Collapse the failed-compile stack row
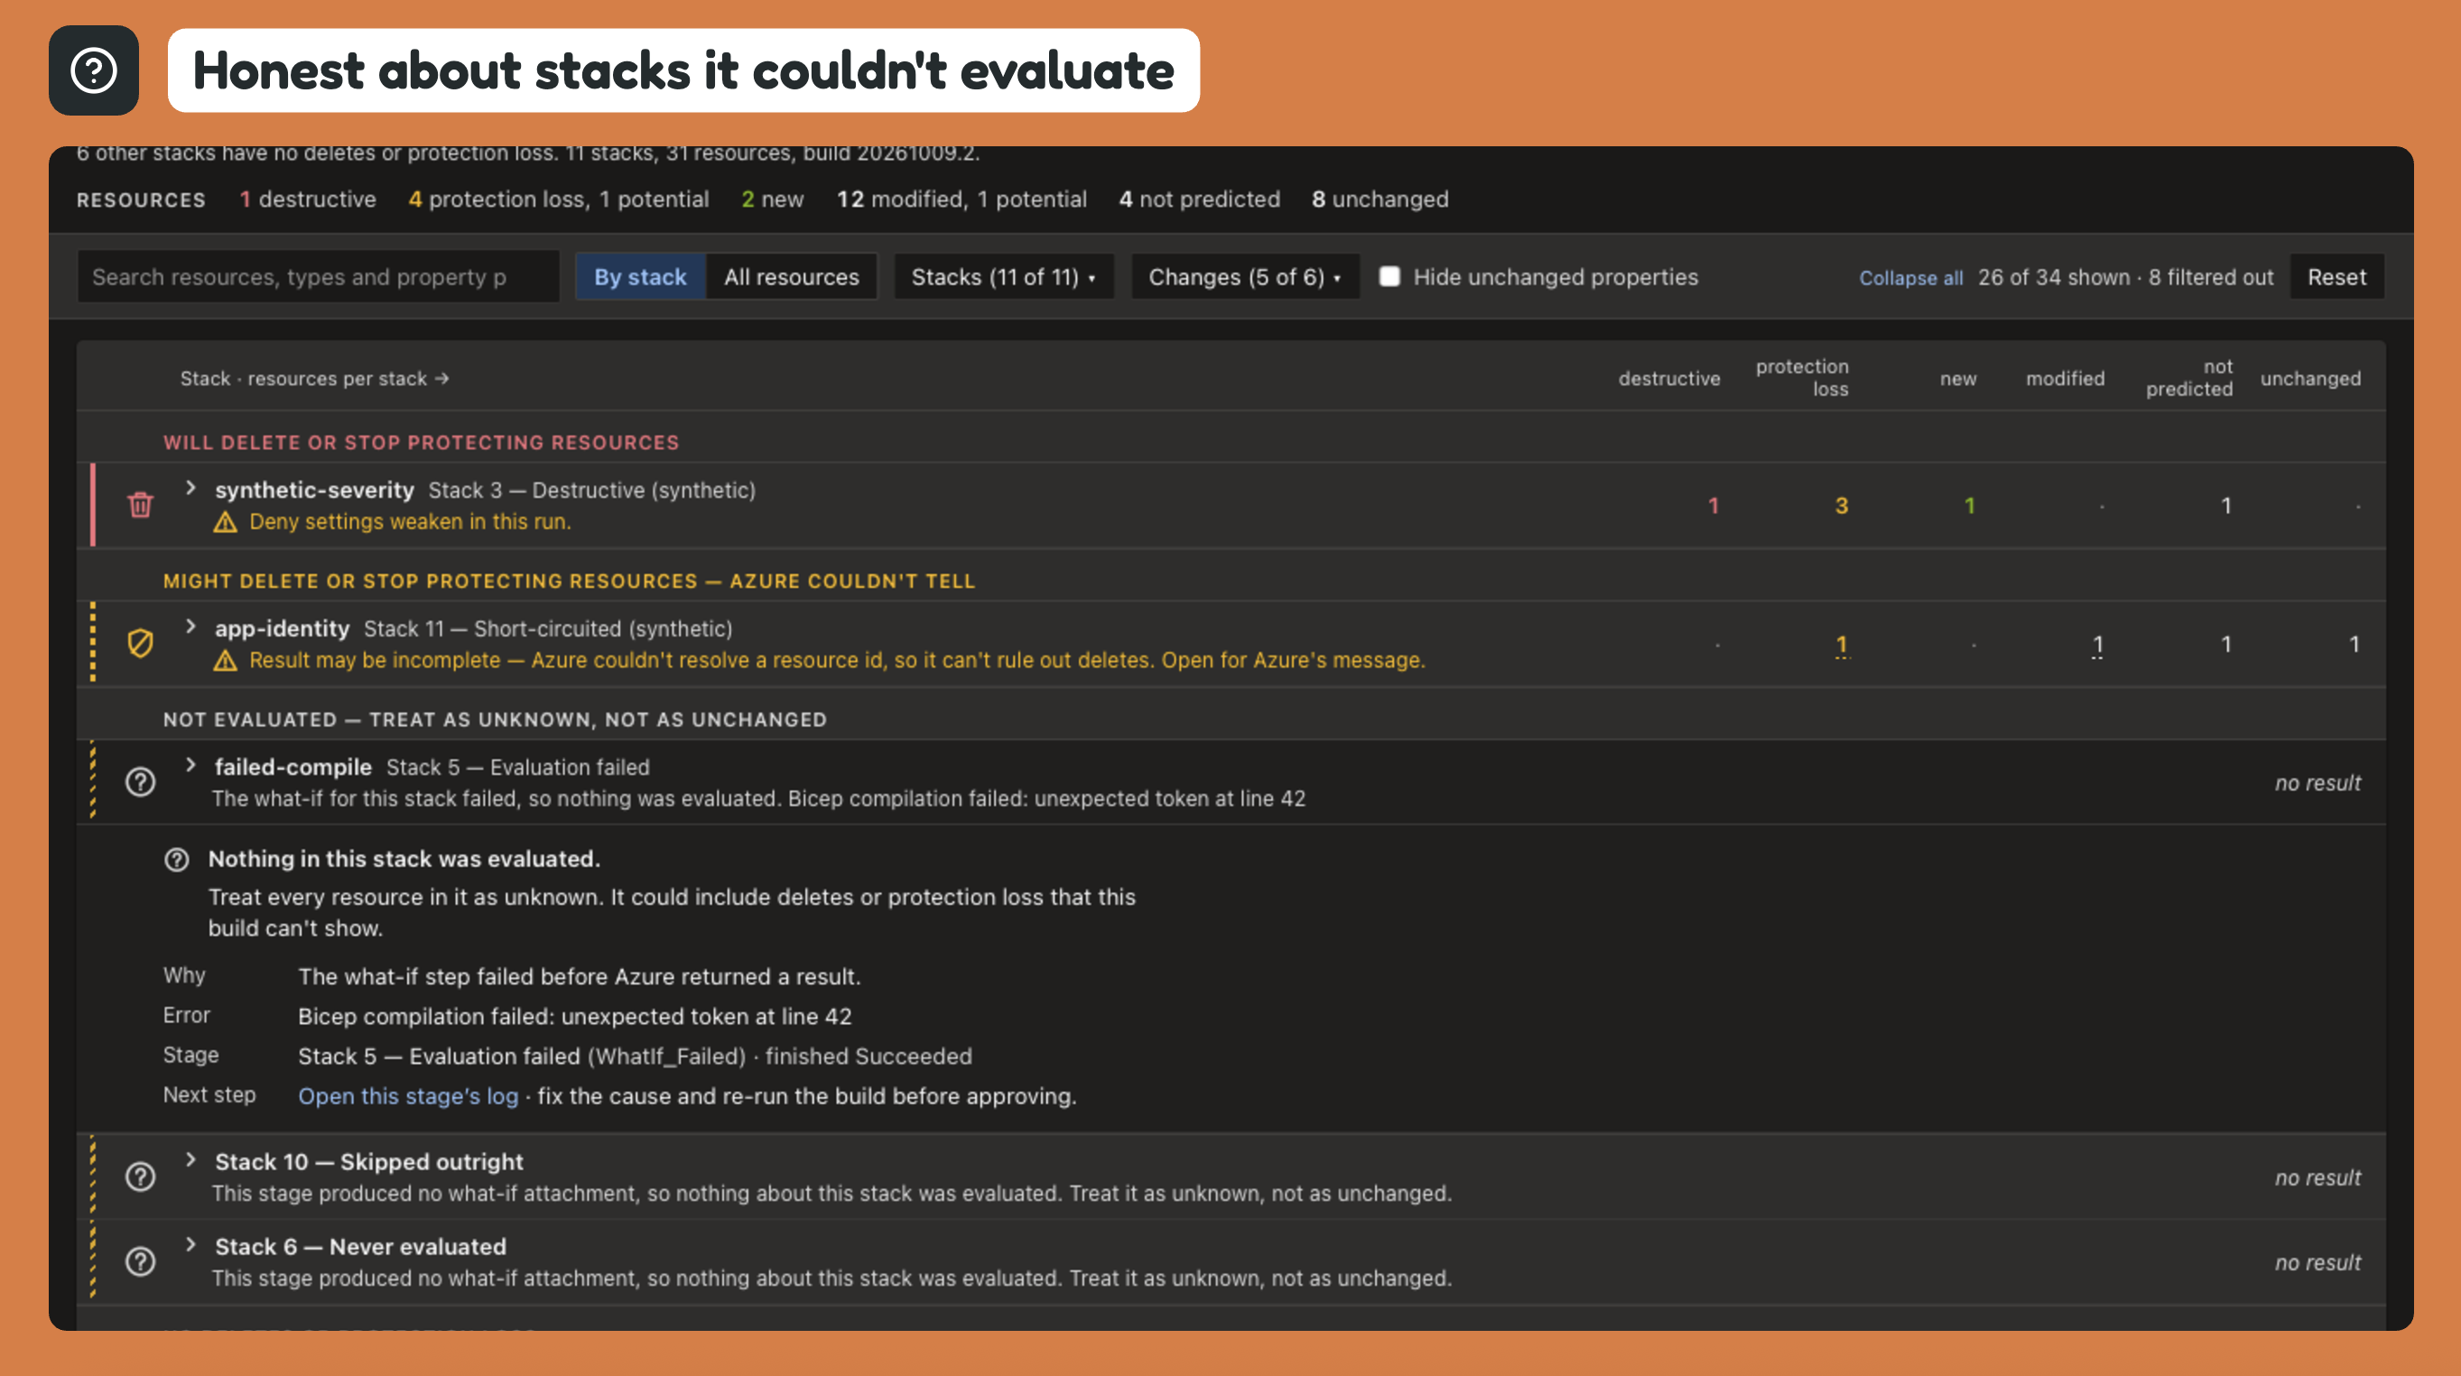This screenshot has width=2461, height=1376. click(x=190, y=766)
